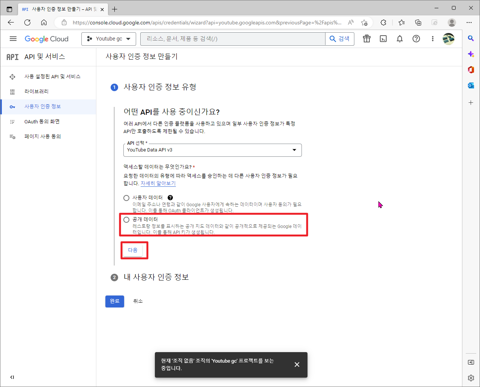Open the tab actions menu icon

tap(9, 9)
